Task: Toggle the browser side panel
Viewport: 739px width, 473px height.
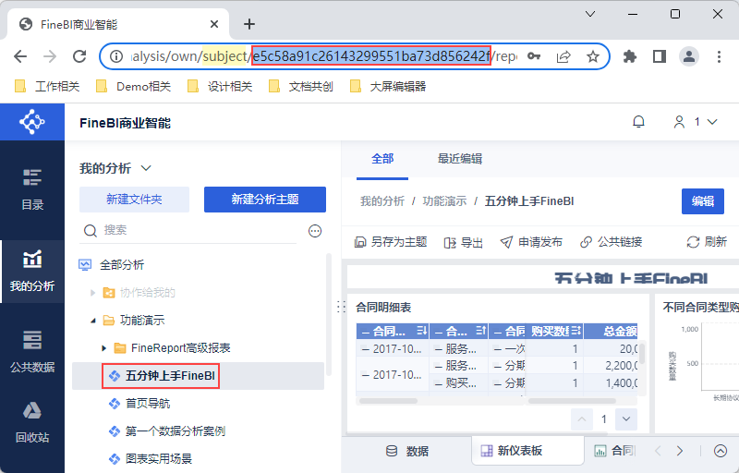Action: pos(659,56)
